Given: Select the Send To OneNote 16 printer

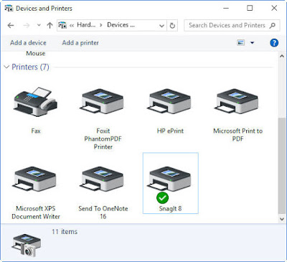Looking at the screenshot, I should (103, 179).
